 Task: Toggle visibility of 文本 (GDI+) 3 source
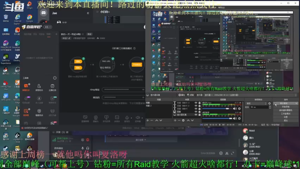pos(196,103)
